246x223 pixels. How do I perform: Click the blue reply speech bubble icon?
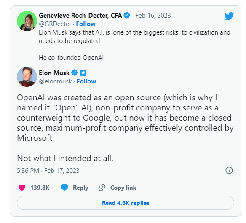tap(64, 188)
